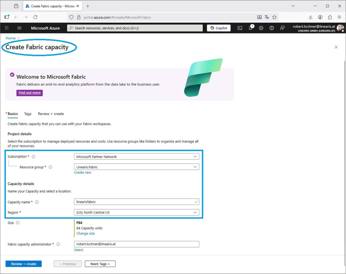Click the 64 Capacity units text
This screenshot has height=274, width=346.
[89, 228]
